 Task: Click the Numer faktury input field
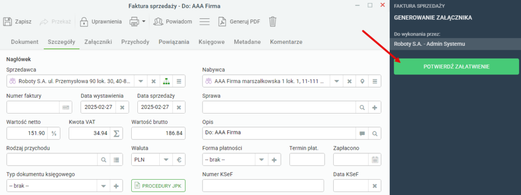pos(33,107)
